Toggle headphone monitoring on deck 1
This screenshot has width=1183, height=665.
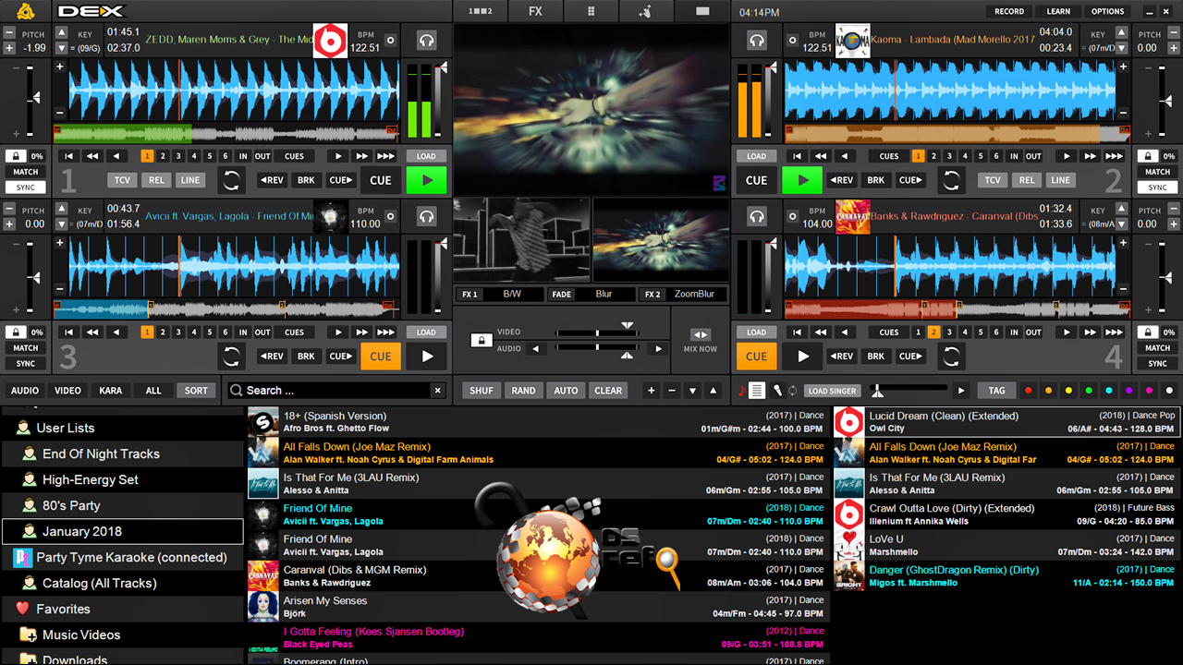point(426,41)
